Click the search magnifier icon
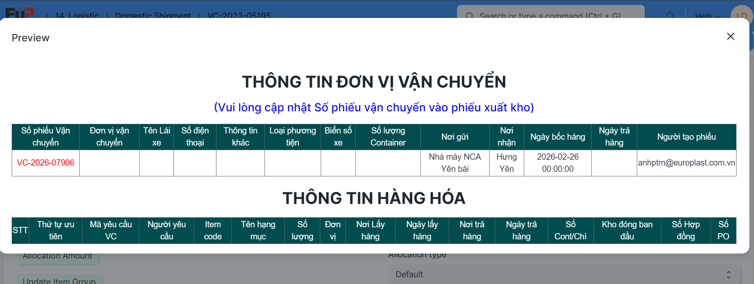The width and height of the screenshot is (754, 284). click(x=469, y=16)
